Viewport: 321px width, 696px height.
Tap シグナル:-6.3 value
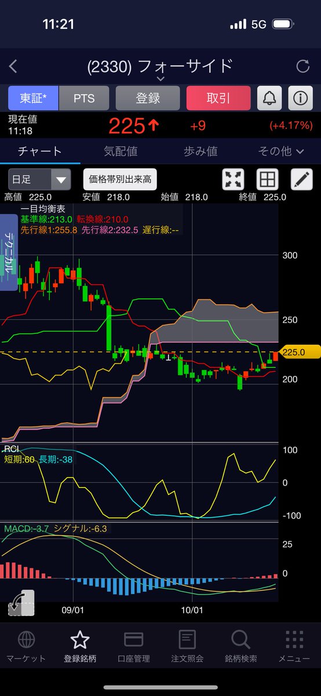(x=81, y=528)
